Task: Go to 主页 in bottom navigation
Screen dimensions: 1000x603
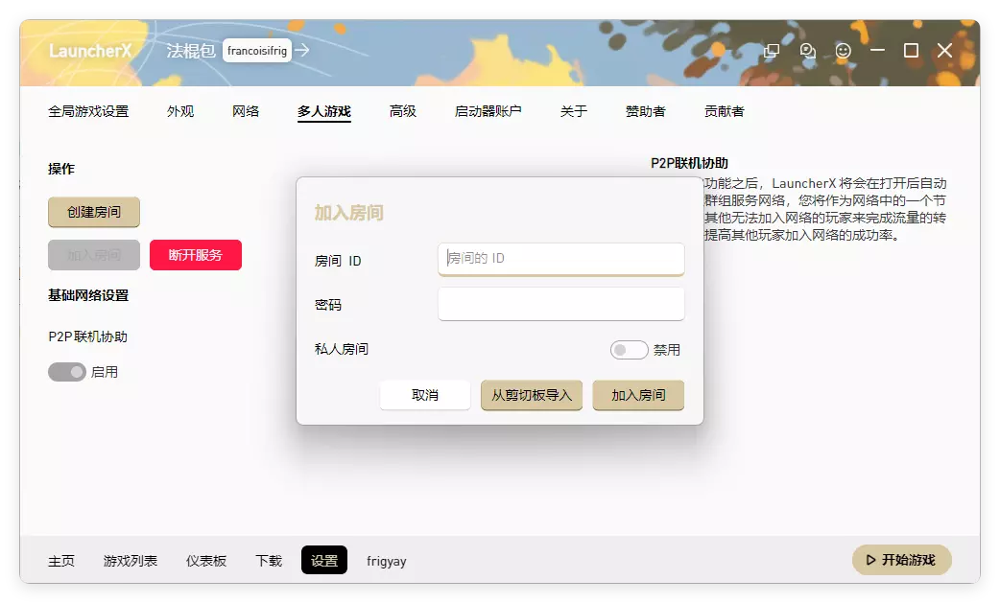Action: (61, 561)
